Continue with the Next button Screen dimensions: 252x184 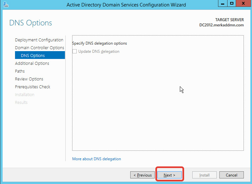[x=169, y=175]
